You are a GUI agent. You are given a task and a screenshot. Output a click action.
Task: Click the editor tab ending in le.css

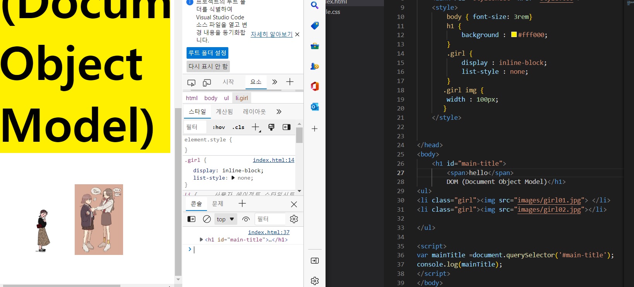[x=333, y=12]
